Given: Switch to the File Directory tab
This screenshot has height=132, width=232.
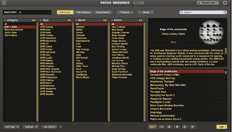Looking at the screenshot, I should point(84,12).
